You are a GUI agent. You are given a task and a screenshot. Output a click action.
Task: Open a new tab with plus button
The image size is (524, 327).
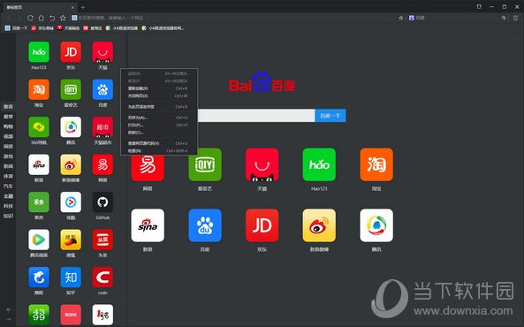83,7
